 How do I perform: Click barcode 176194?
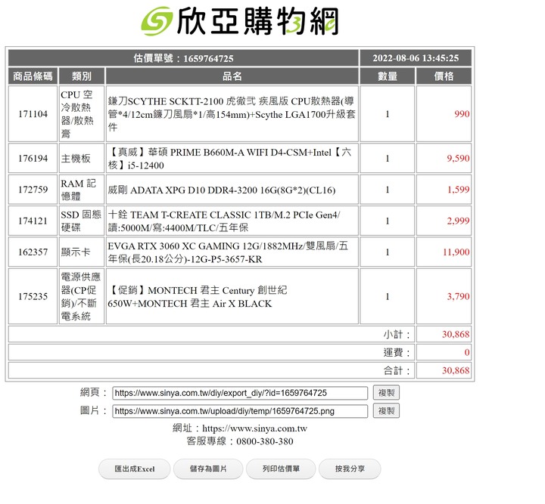coord(33,158)
